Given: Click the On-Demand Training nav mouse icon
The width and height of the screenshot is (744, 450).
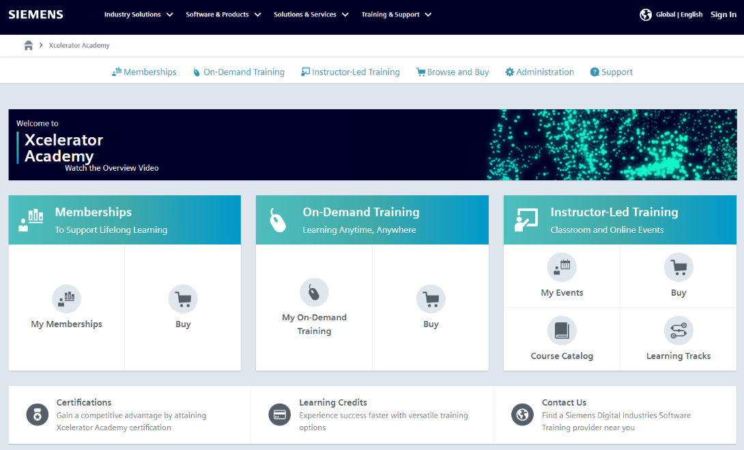Looking at the screenshot, I should coord(197,72).
